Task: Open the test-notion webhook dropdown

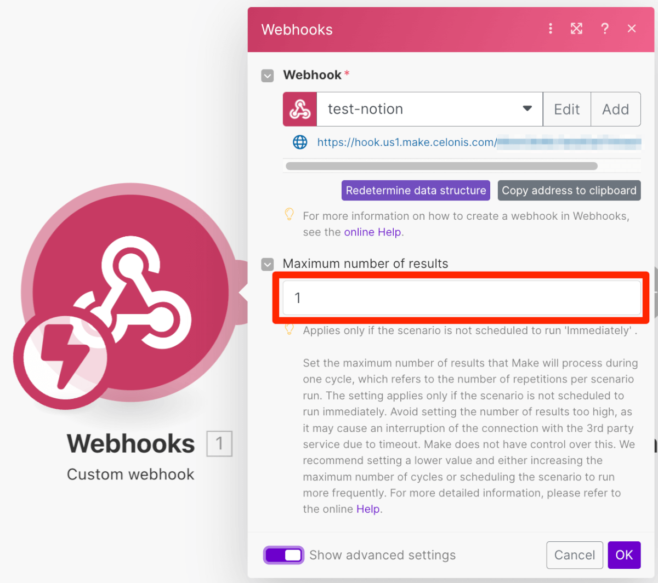Action: [429, 109]
